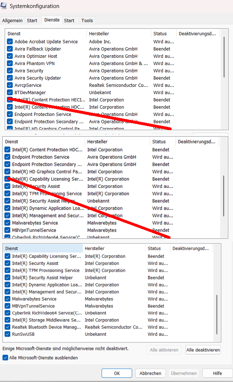Click the Alle deaktivieren button
The width and height of the screenshot is (233, 382).
[x=203, y=350]
